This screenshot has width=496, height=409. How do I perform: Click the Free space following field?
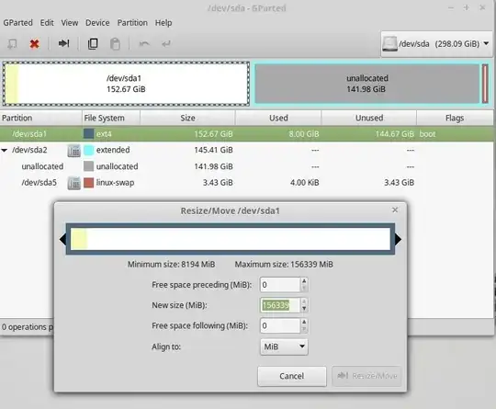[x=279, y=325]
